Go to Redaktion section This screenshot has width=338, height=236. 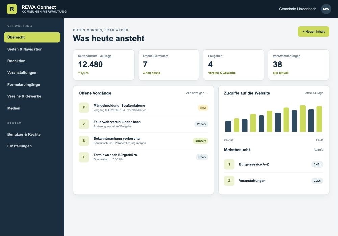coord(32,61)
